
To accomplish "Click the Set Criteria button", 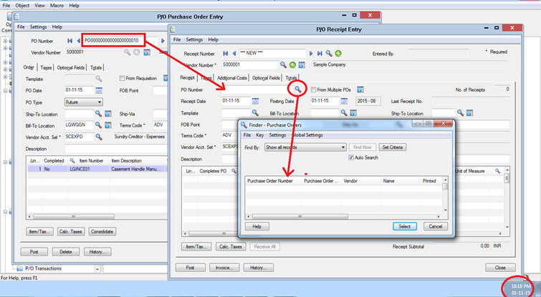I will [x=393, y=147].
